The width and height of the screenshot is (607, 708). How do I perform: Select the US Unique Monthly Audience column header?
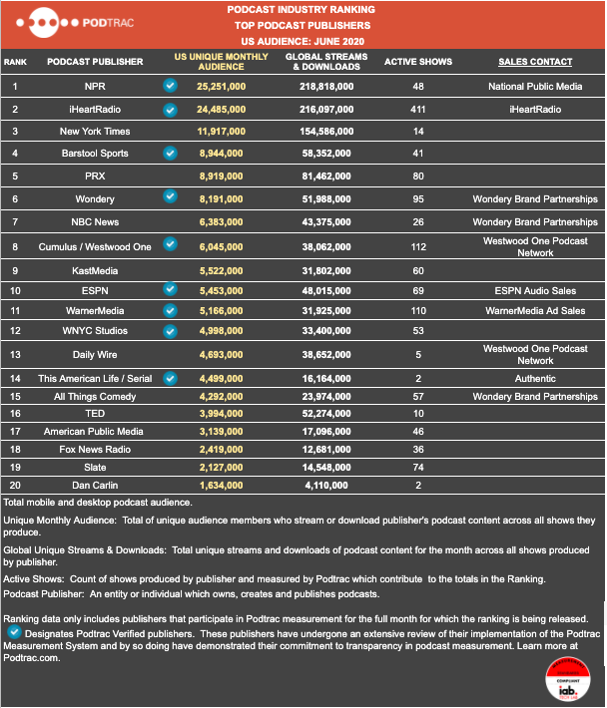pos(221,62)
